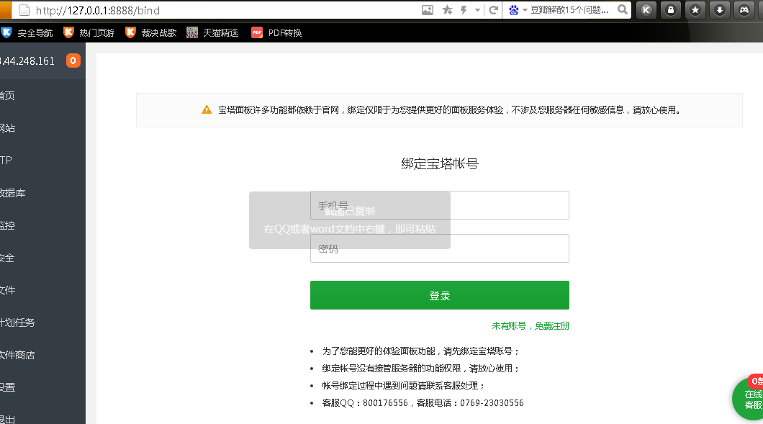Click the orange 0 notification badge
This screenshot has width=763, height=424.
pos(73,61)
